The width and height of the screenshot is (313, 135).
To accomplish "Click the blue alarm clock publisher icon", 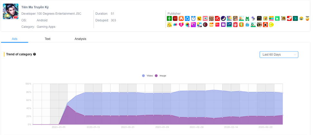I will [193, 19].
